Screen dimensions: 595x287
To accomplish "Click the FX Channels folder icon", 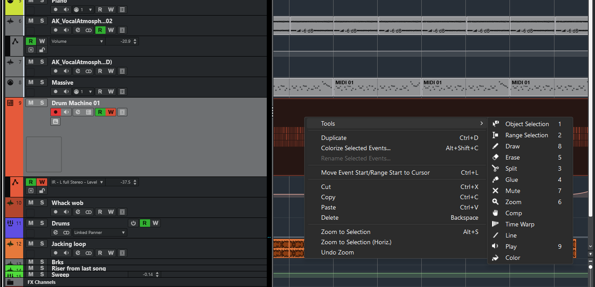I will pyautogui.click(x=10, y=282).
